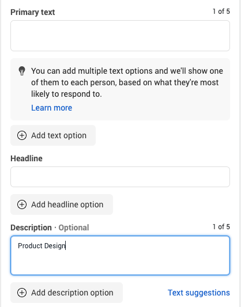
Task: Focus the Headline input field
Action: point(120,177)
